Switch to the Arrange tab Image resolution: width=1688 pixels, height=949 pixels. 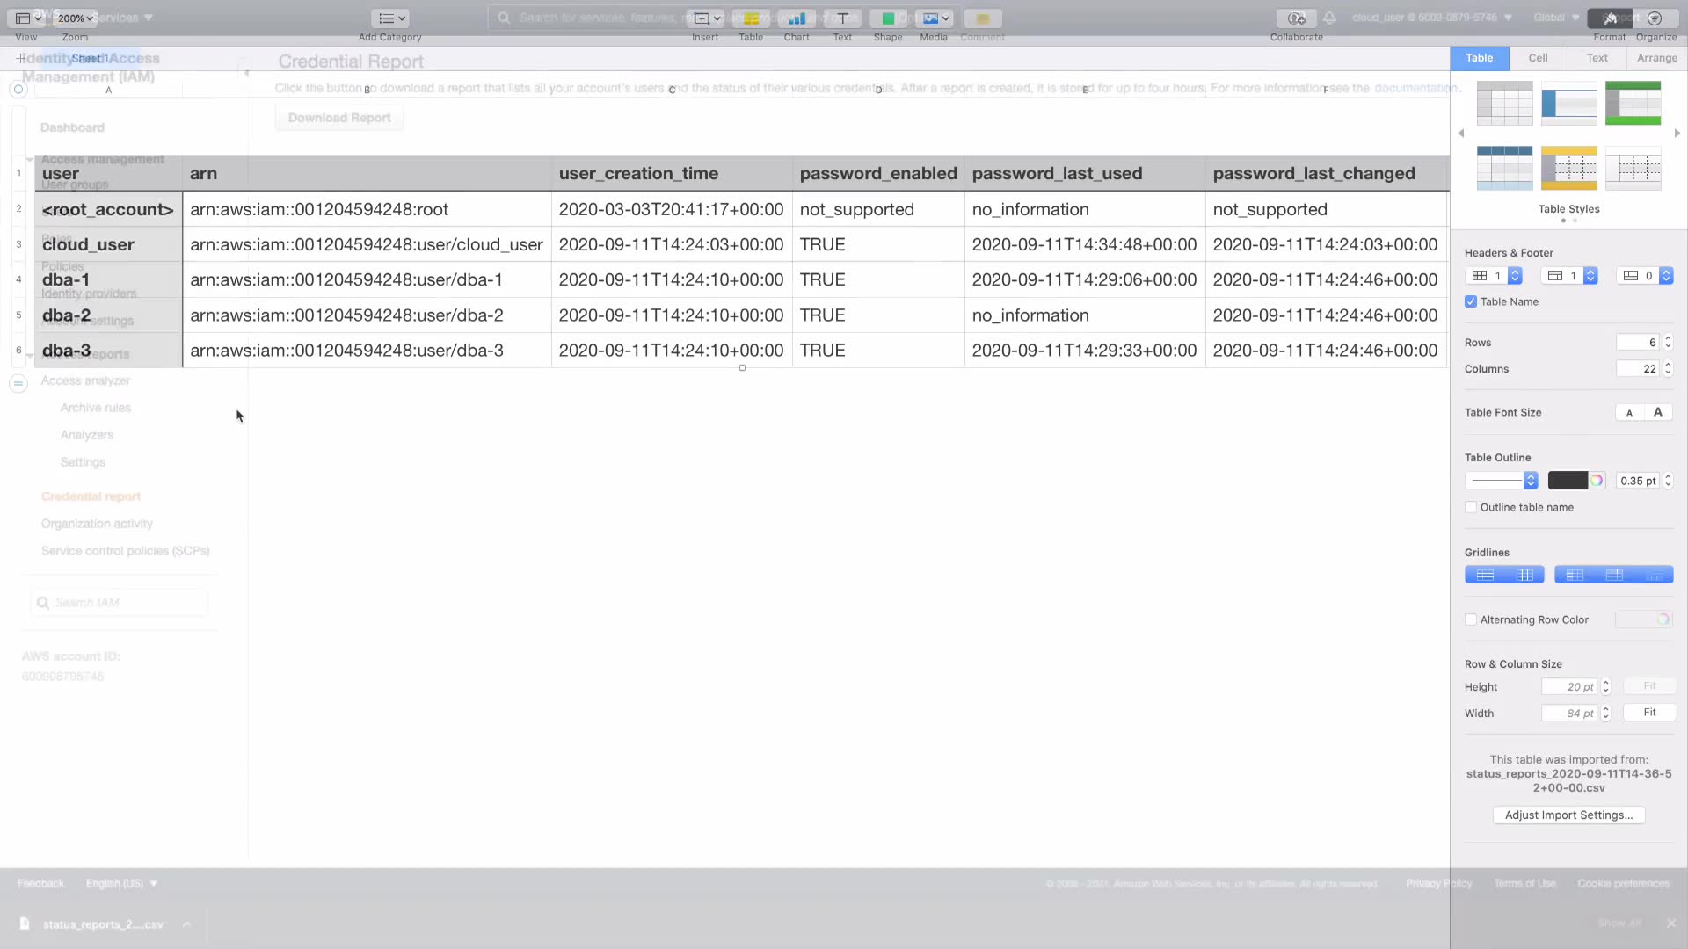pyautogui.click(x=1656, y=58)
